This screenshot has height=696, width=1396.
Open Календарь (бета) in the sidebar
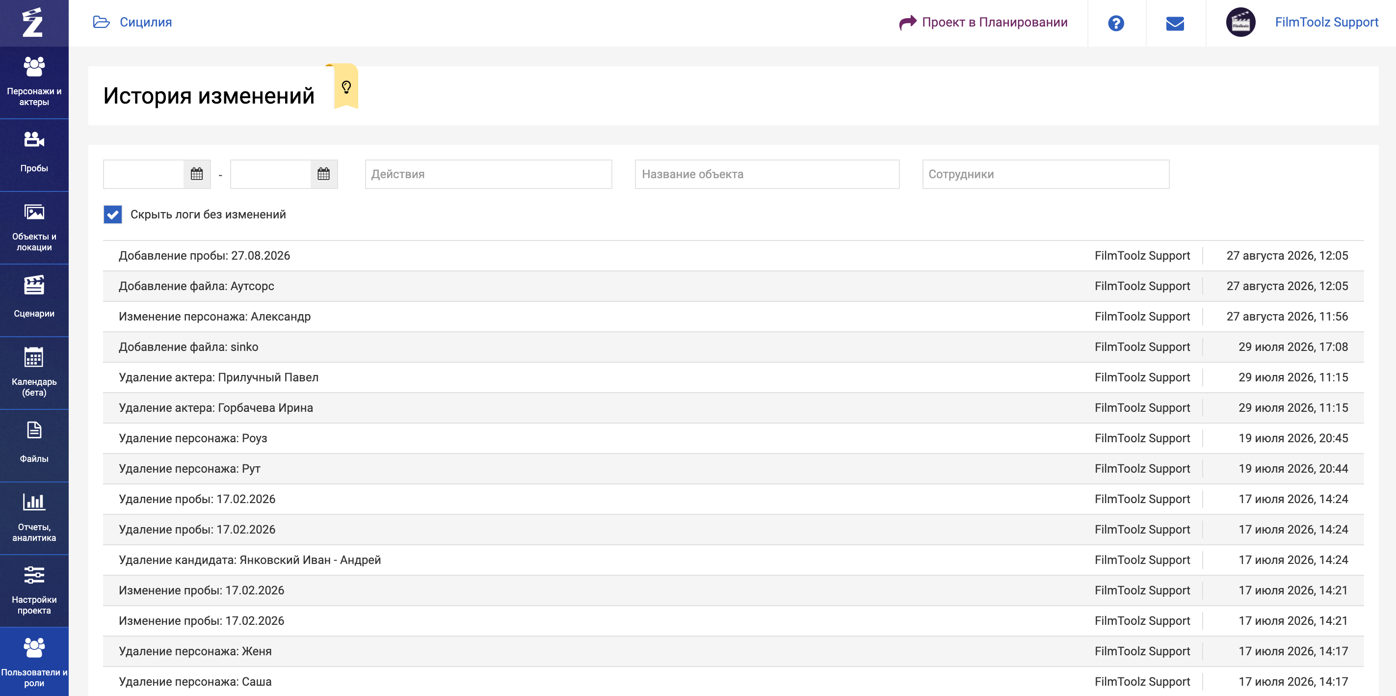click(34, 373)
